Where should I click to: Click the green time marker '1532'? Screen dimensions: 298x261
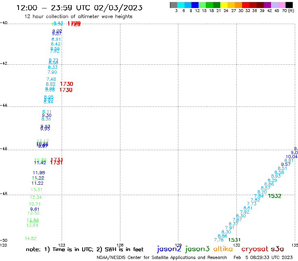pyautogui.click(x=274, y=196)
